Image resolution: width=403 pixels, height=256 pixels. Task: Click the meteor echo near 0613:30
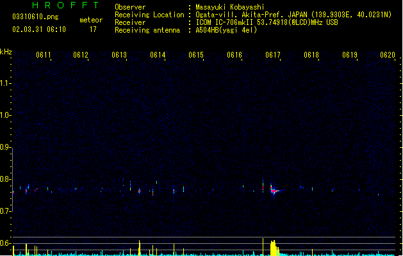click(140, 191)
